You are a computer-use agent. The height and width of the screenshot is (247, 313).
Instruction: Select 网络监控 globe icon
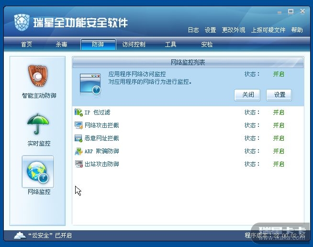[x=38, y=172]
